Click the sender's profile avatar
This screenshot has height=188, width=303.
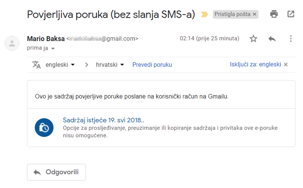click(x=12, y=43)
